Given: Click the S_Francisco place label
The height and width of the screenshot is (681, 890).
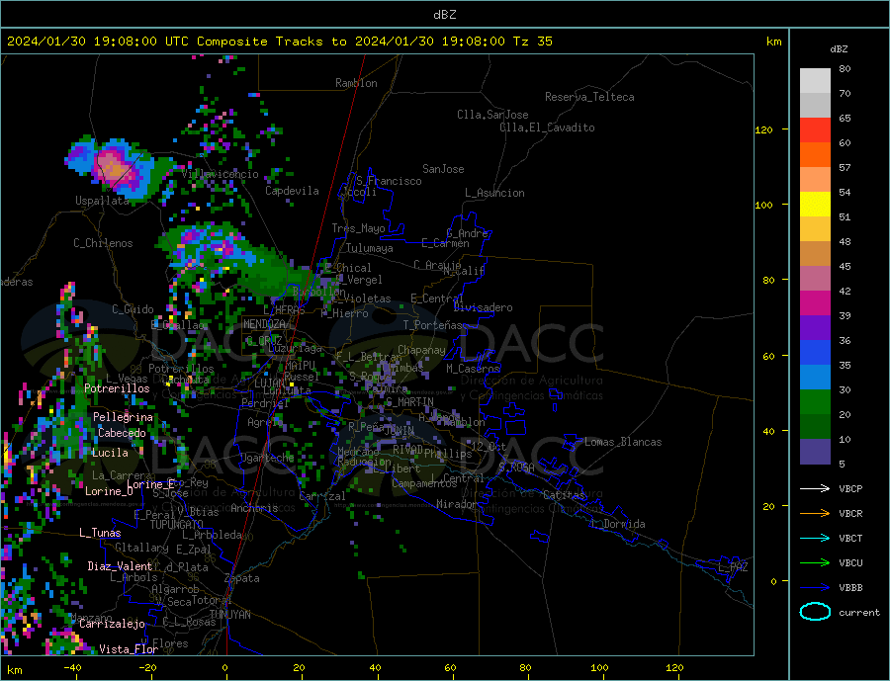Looking at the screenshot, I should click(390, 181).
